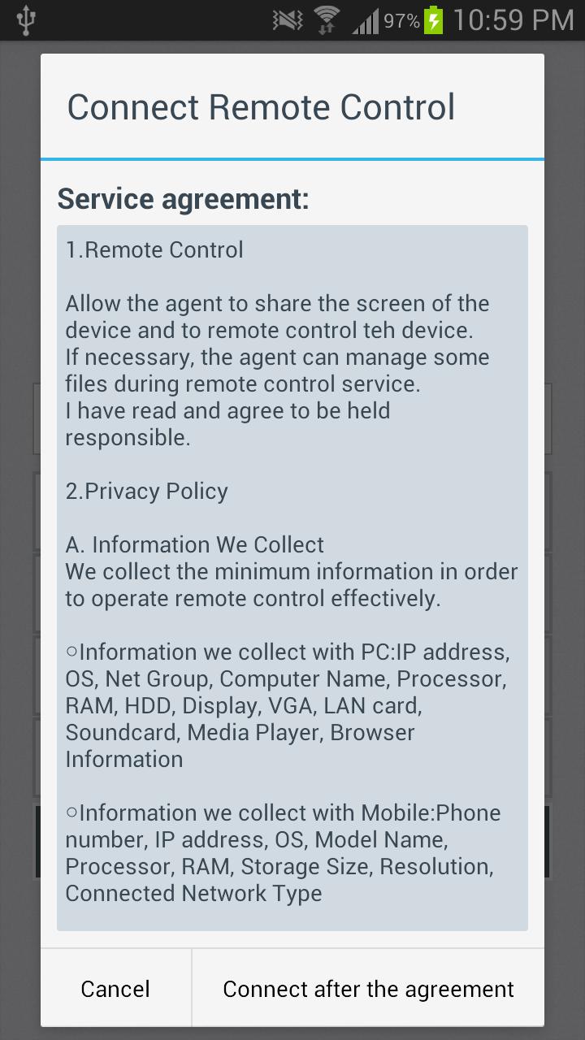The width and height of the screenshot is (585, 1040).
Task: Click the PC information collection bullet paragraph
Action: [x=288, y=705]
